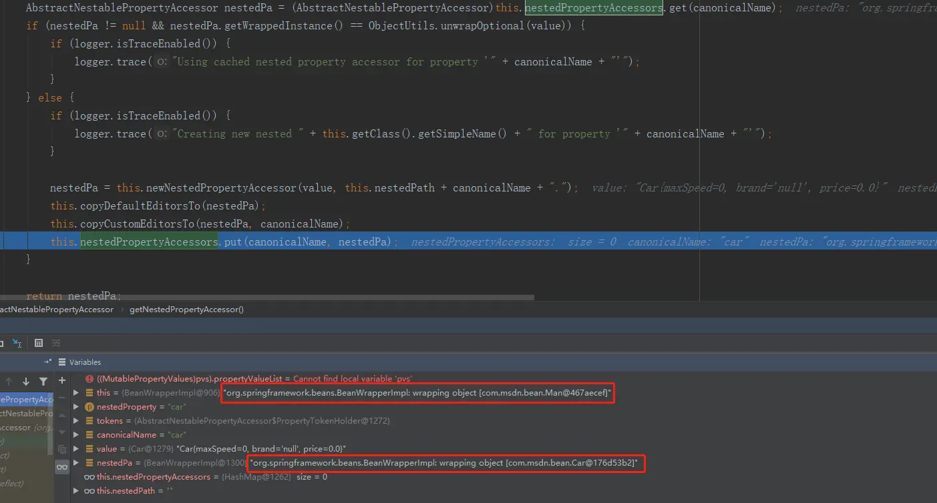Select the next frame down arrow
The image size is (937, 503).
pos(26,382)
